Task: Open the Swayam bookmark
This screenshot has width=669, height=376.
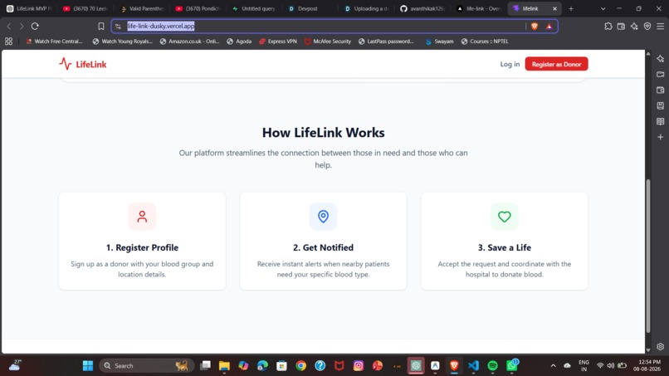Action: point(439,42)
